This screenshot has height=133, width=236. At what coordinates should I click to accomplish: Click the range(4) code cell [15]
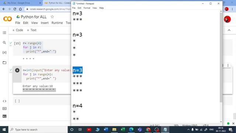point(42,47)
